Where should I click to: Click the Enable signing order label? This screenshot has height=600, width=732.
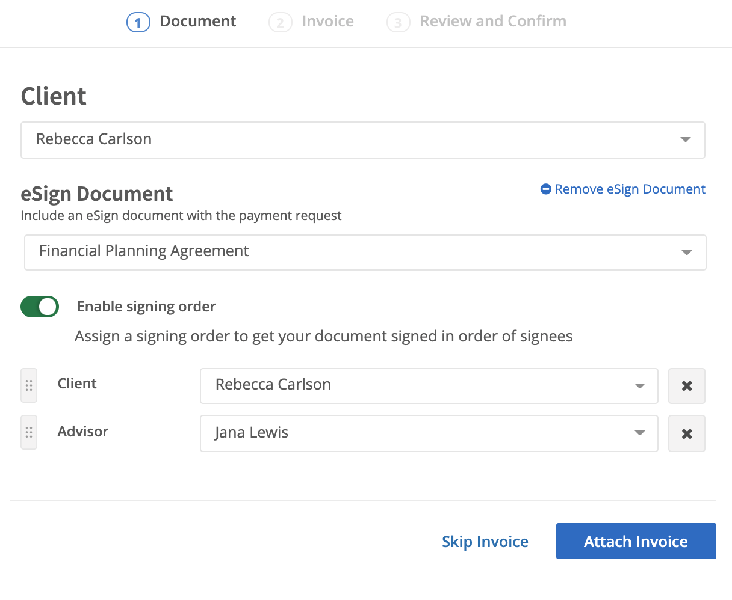point(146,307)
